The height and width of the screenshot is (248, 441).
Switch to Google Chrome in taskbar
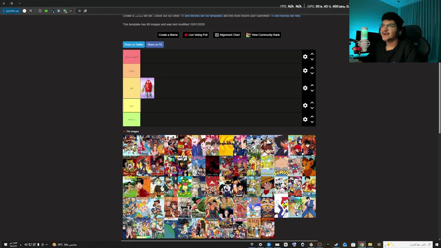(361, 245)
